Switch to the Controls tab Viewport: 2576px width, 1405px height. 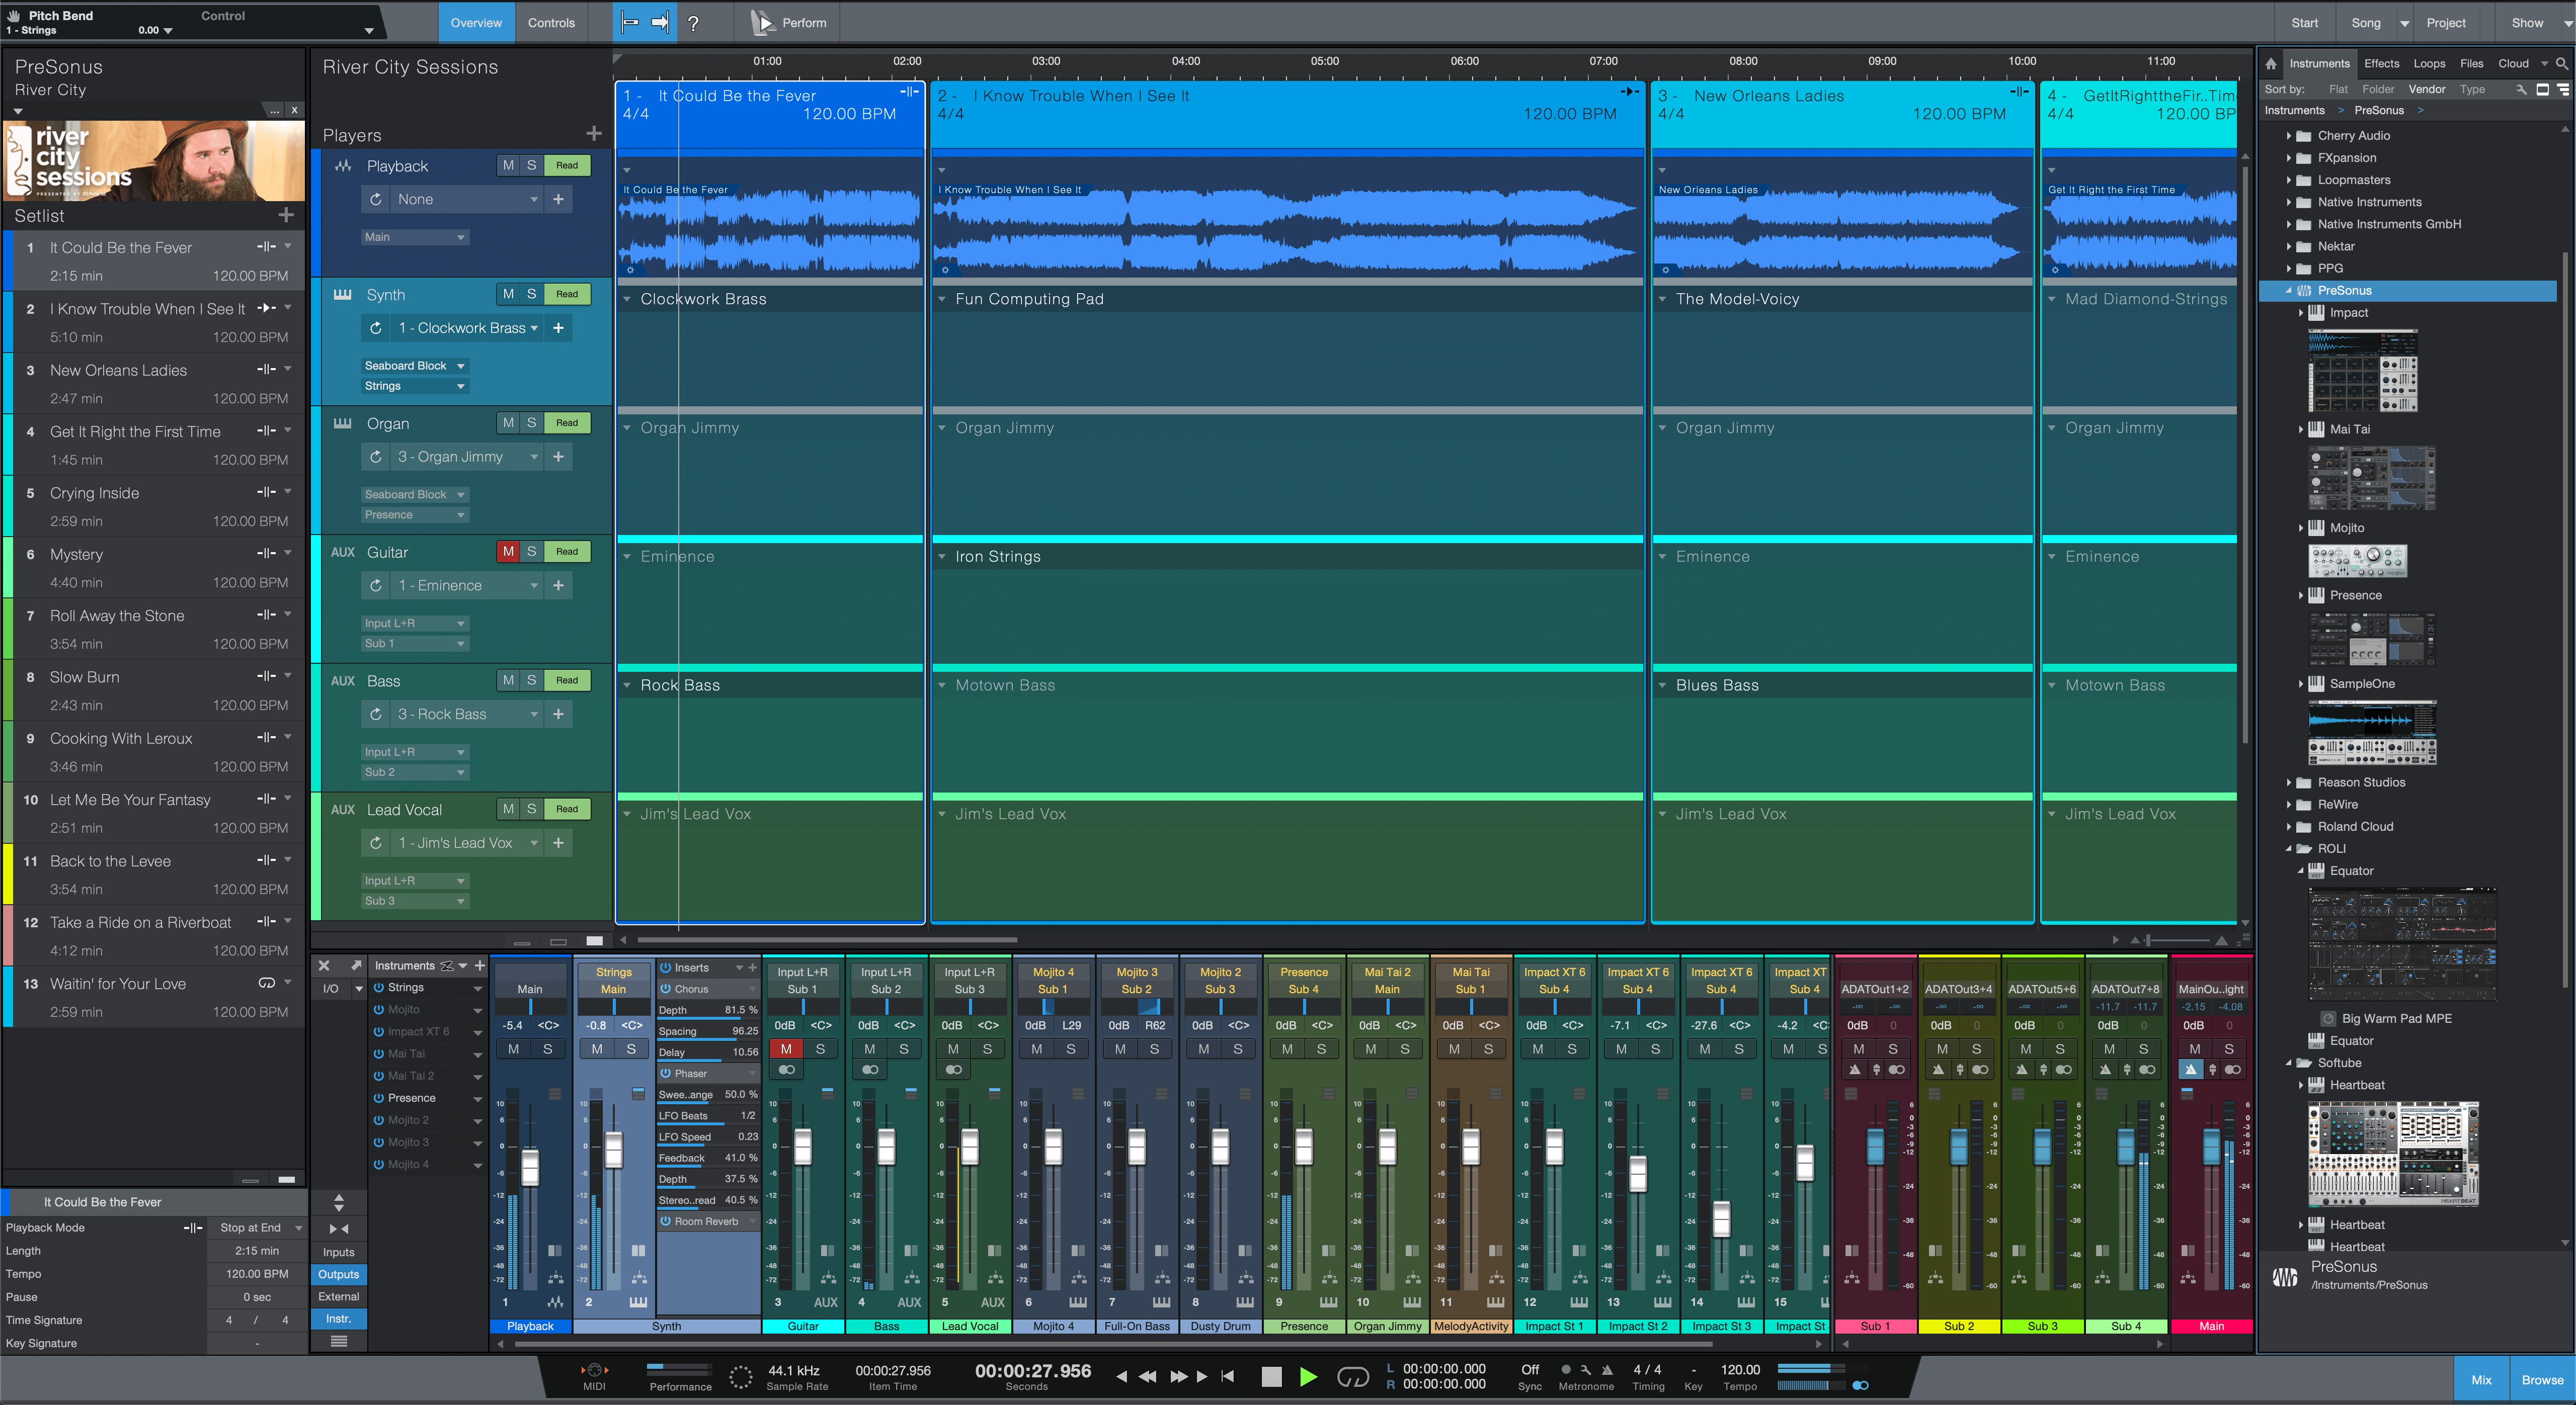(551, 22)
